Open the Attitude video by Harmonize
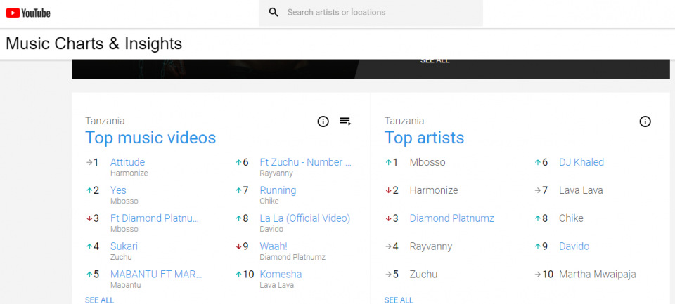675x304 pixels. (127, 162)
